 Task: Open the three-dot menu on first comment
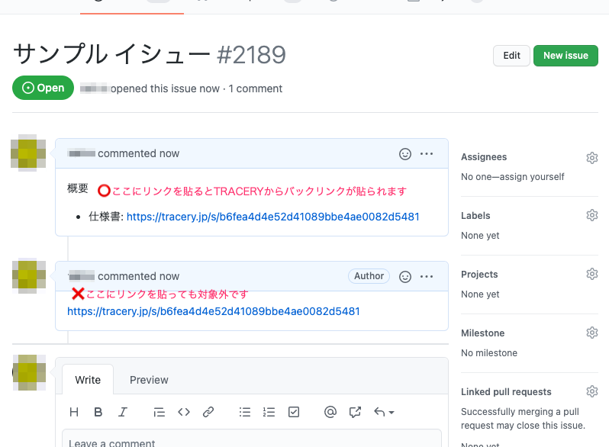pyautogui.click(x=427, y=154)
